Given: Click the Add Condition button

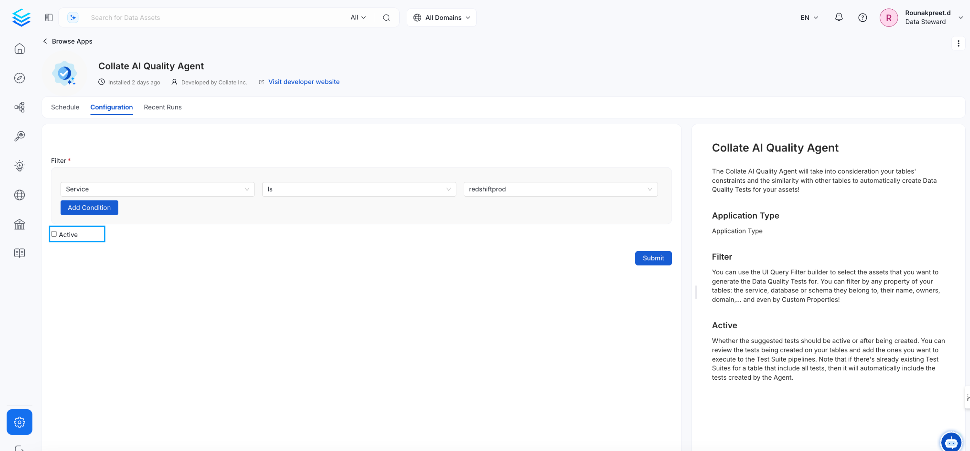Looking at the screenshot, I should point(89,208).
